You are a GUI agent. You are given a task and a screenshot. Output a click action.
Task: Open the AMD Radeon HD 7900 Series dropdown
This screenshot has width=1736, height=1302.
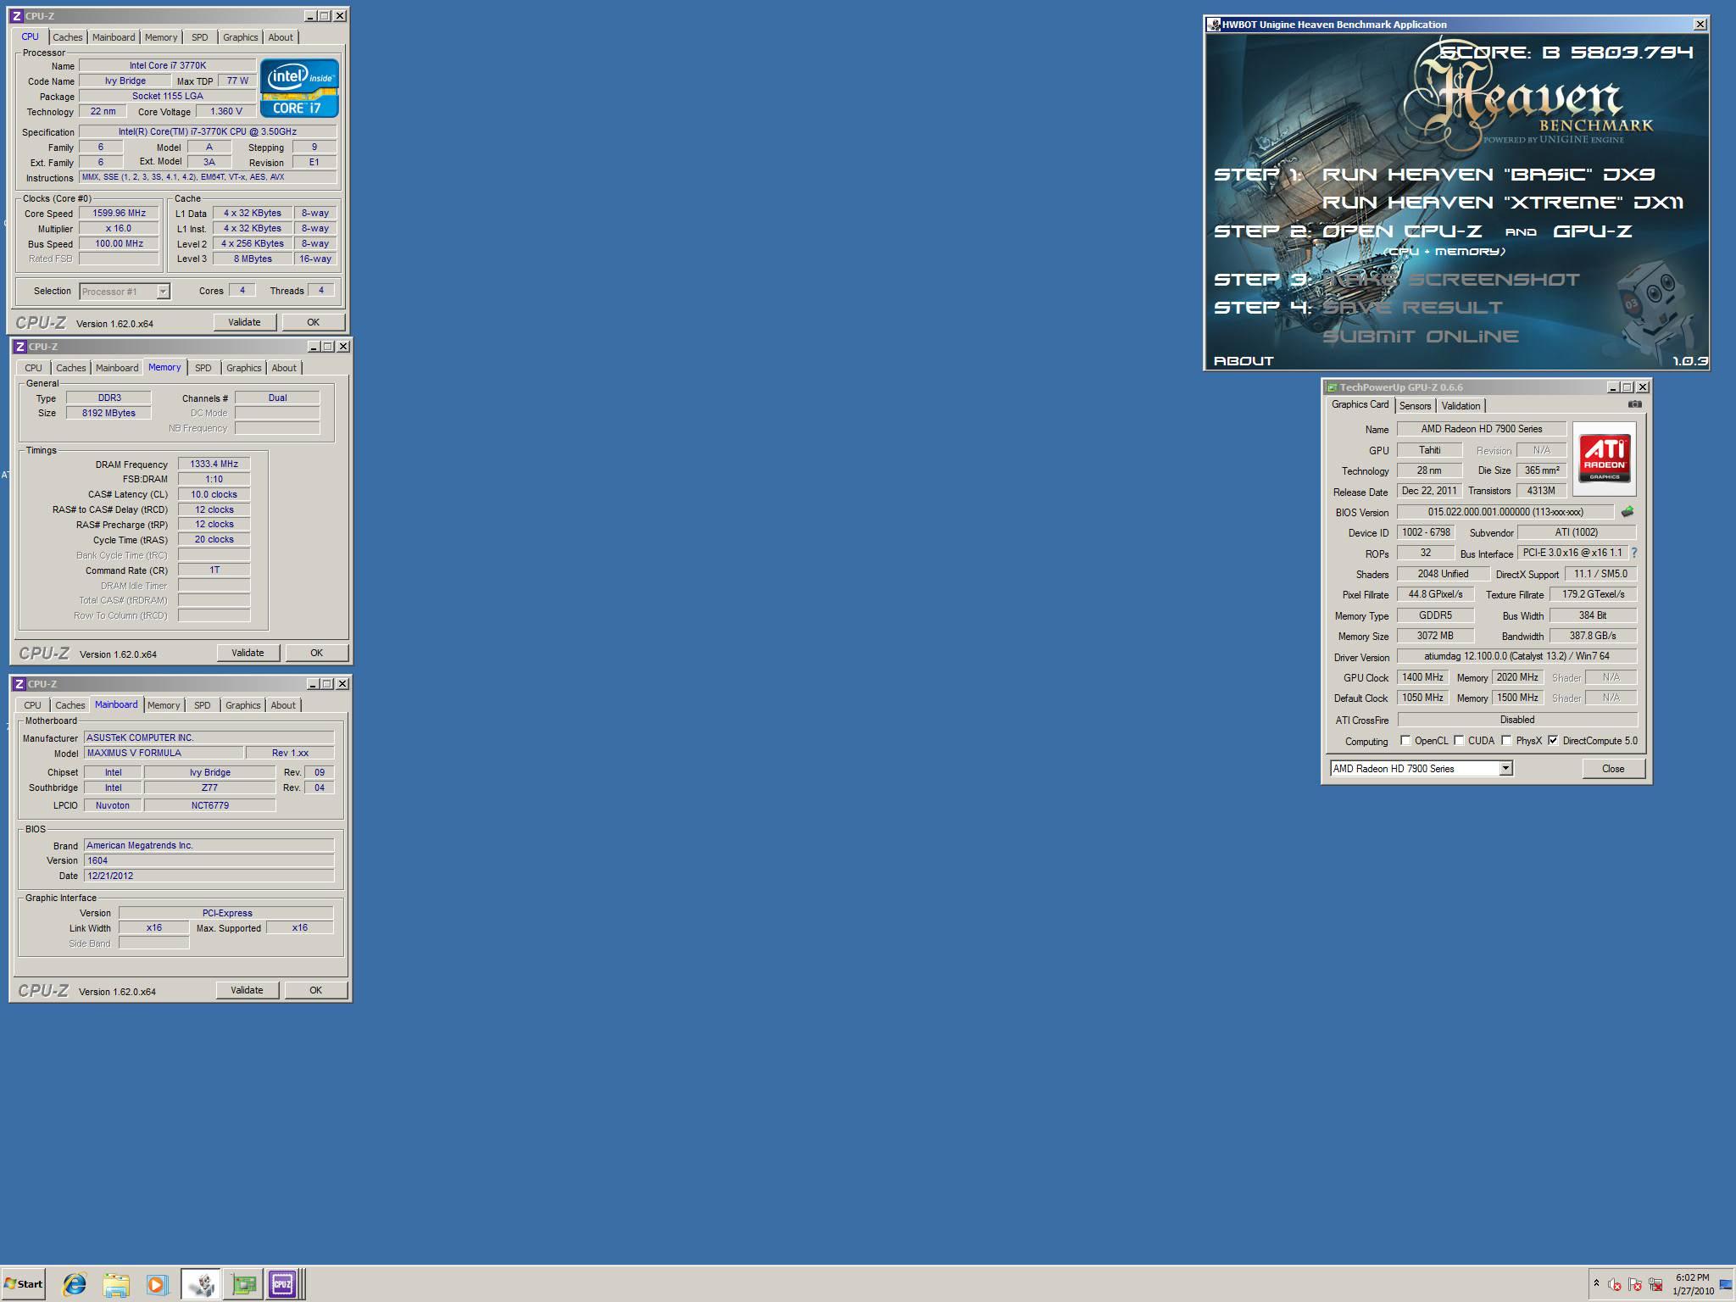click(1505, 768)
